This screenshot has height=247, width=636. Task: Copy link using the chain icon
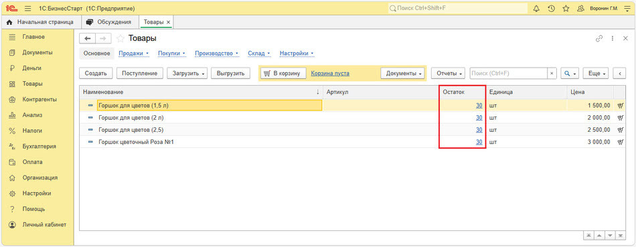tap(599, 39)
